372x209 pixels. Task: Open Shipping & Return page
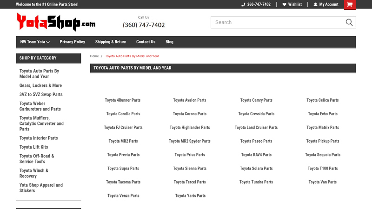point(111,42)
